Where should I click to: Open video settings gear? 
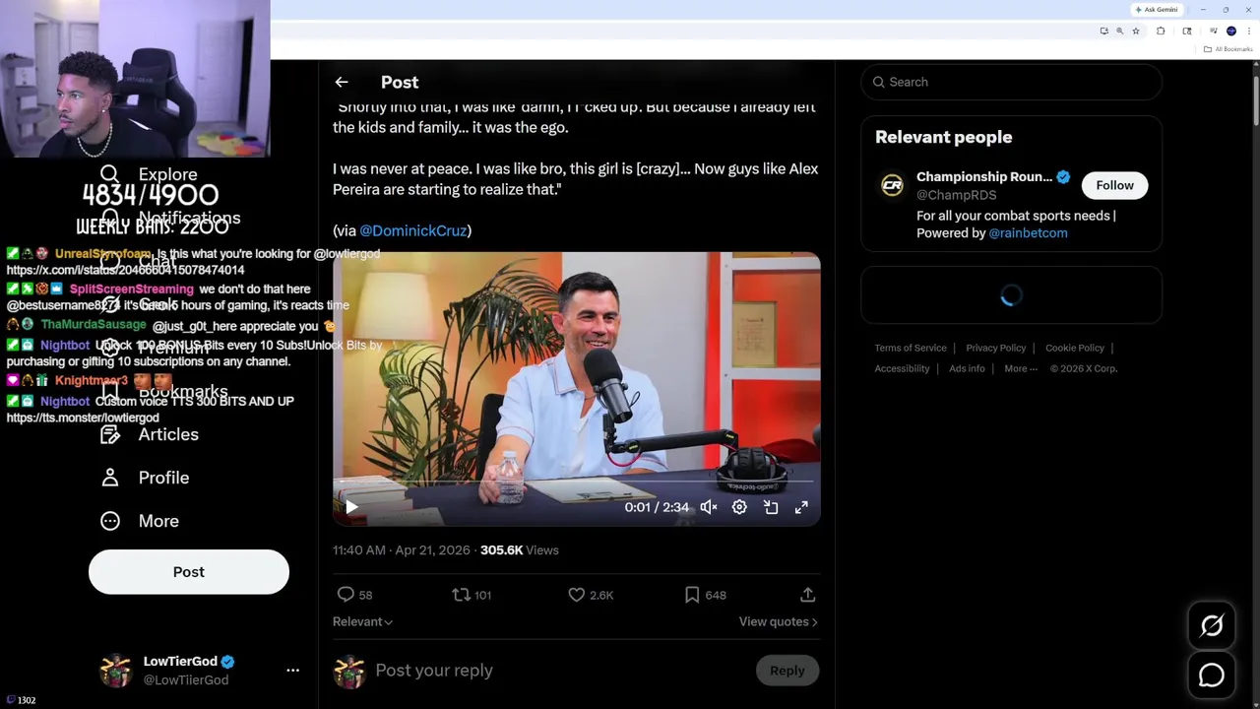(x=739, y=507)
